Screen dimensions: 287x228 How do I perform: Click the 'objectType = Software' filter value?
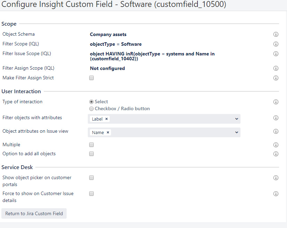(x=116, y=44)
